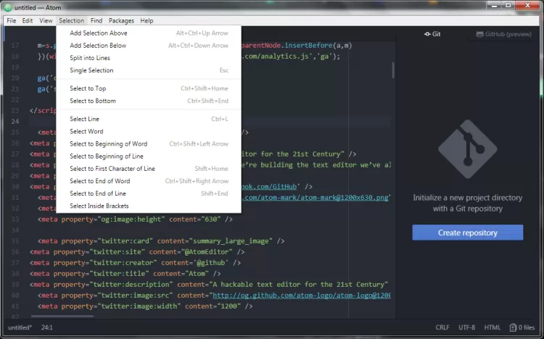Open the Find menu
The height and width of the screenshot is (339, 544).
(96, 21)
